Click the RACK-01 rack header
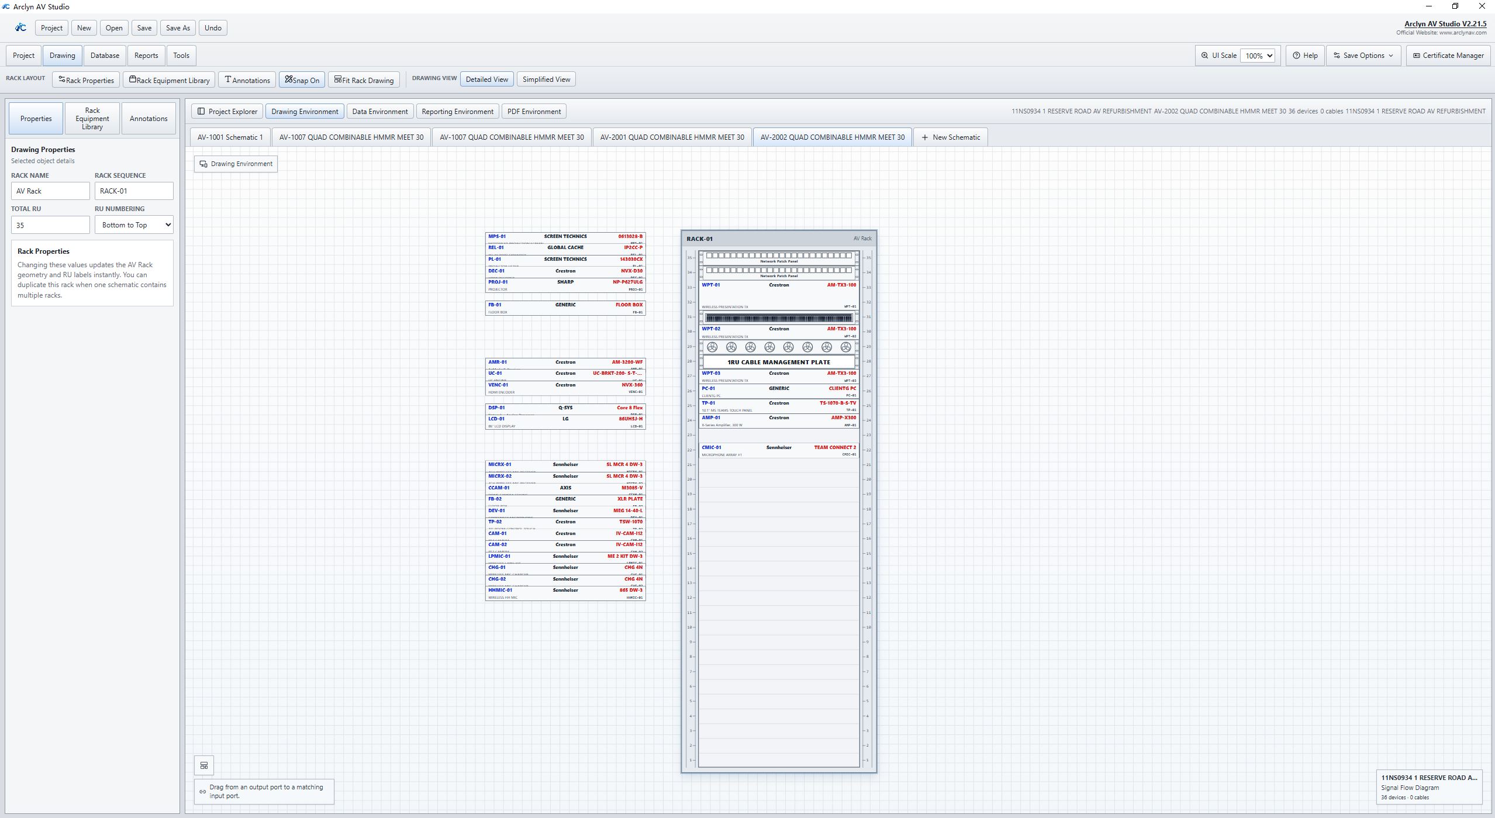1495x818 pixels. [x=779, y=239]
